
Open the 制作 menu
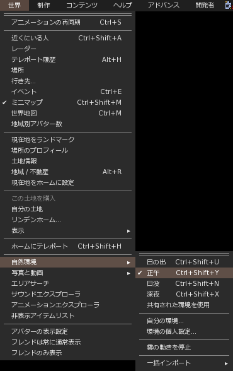[43, 5]
